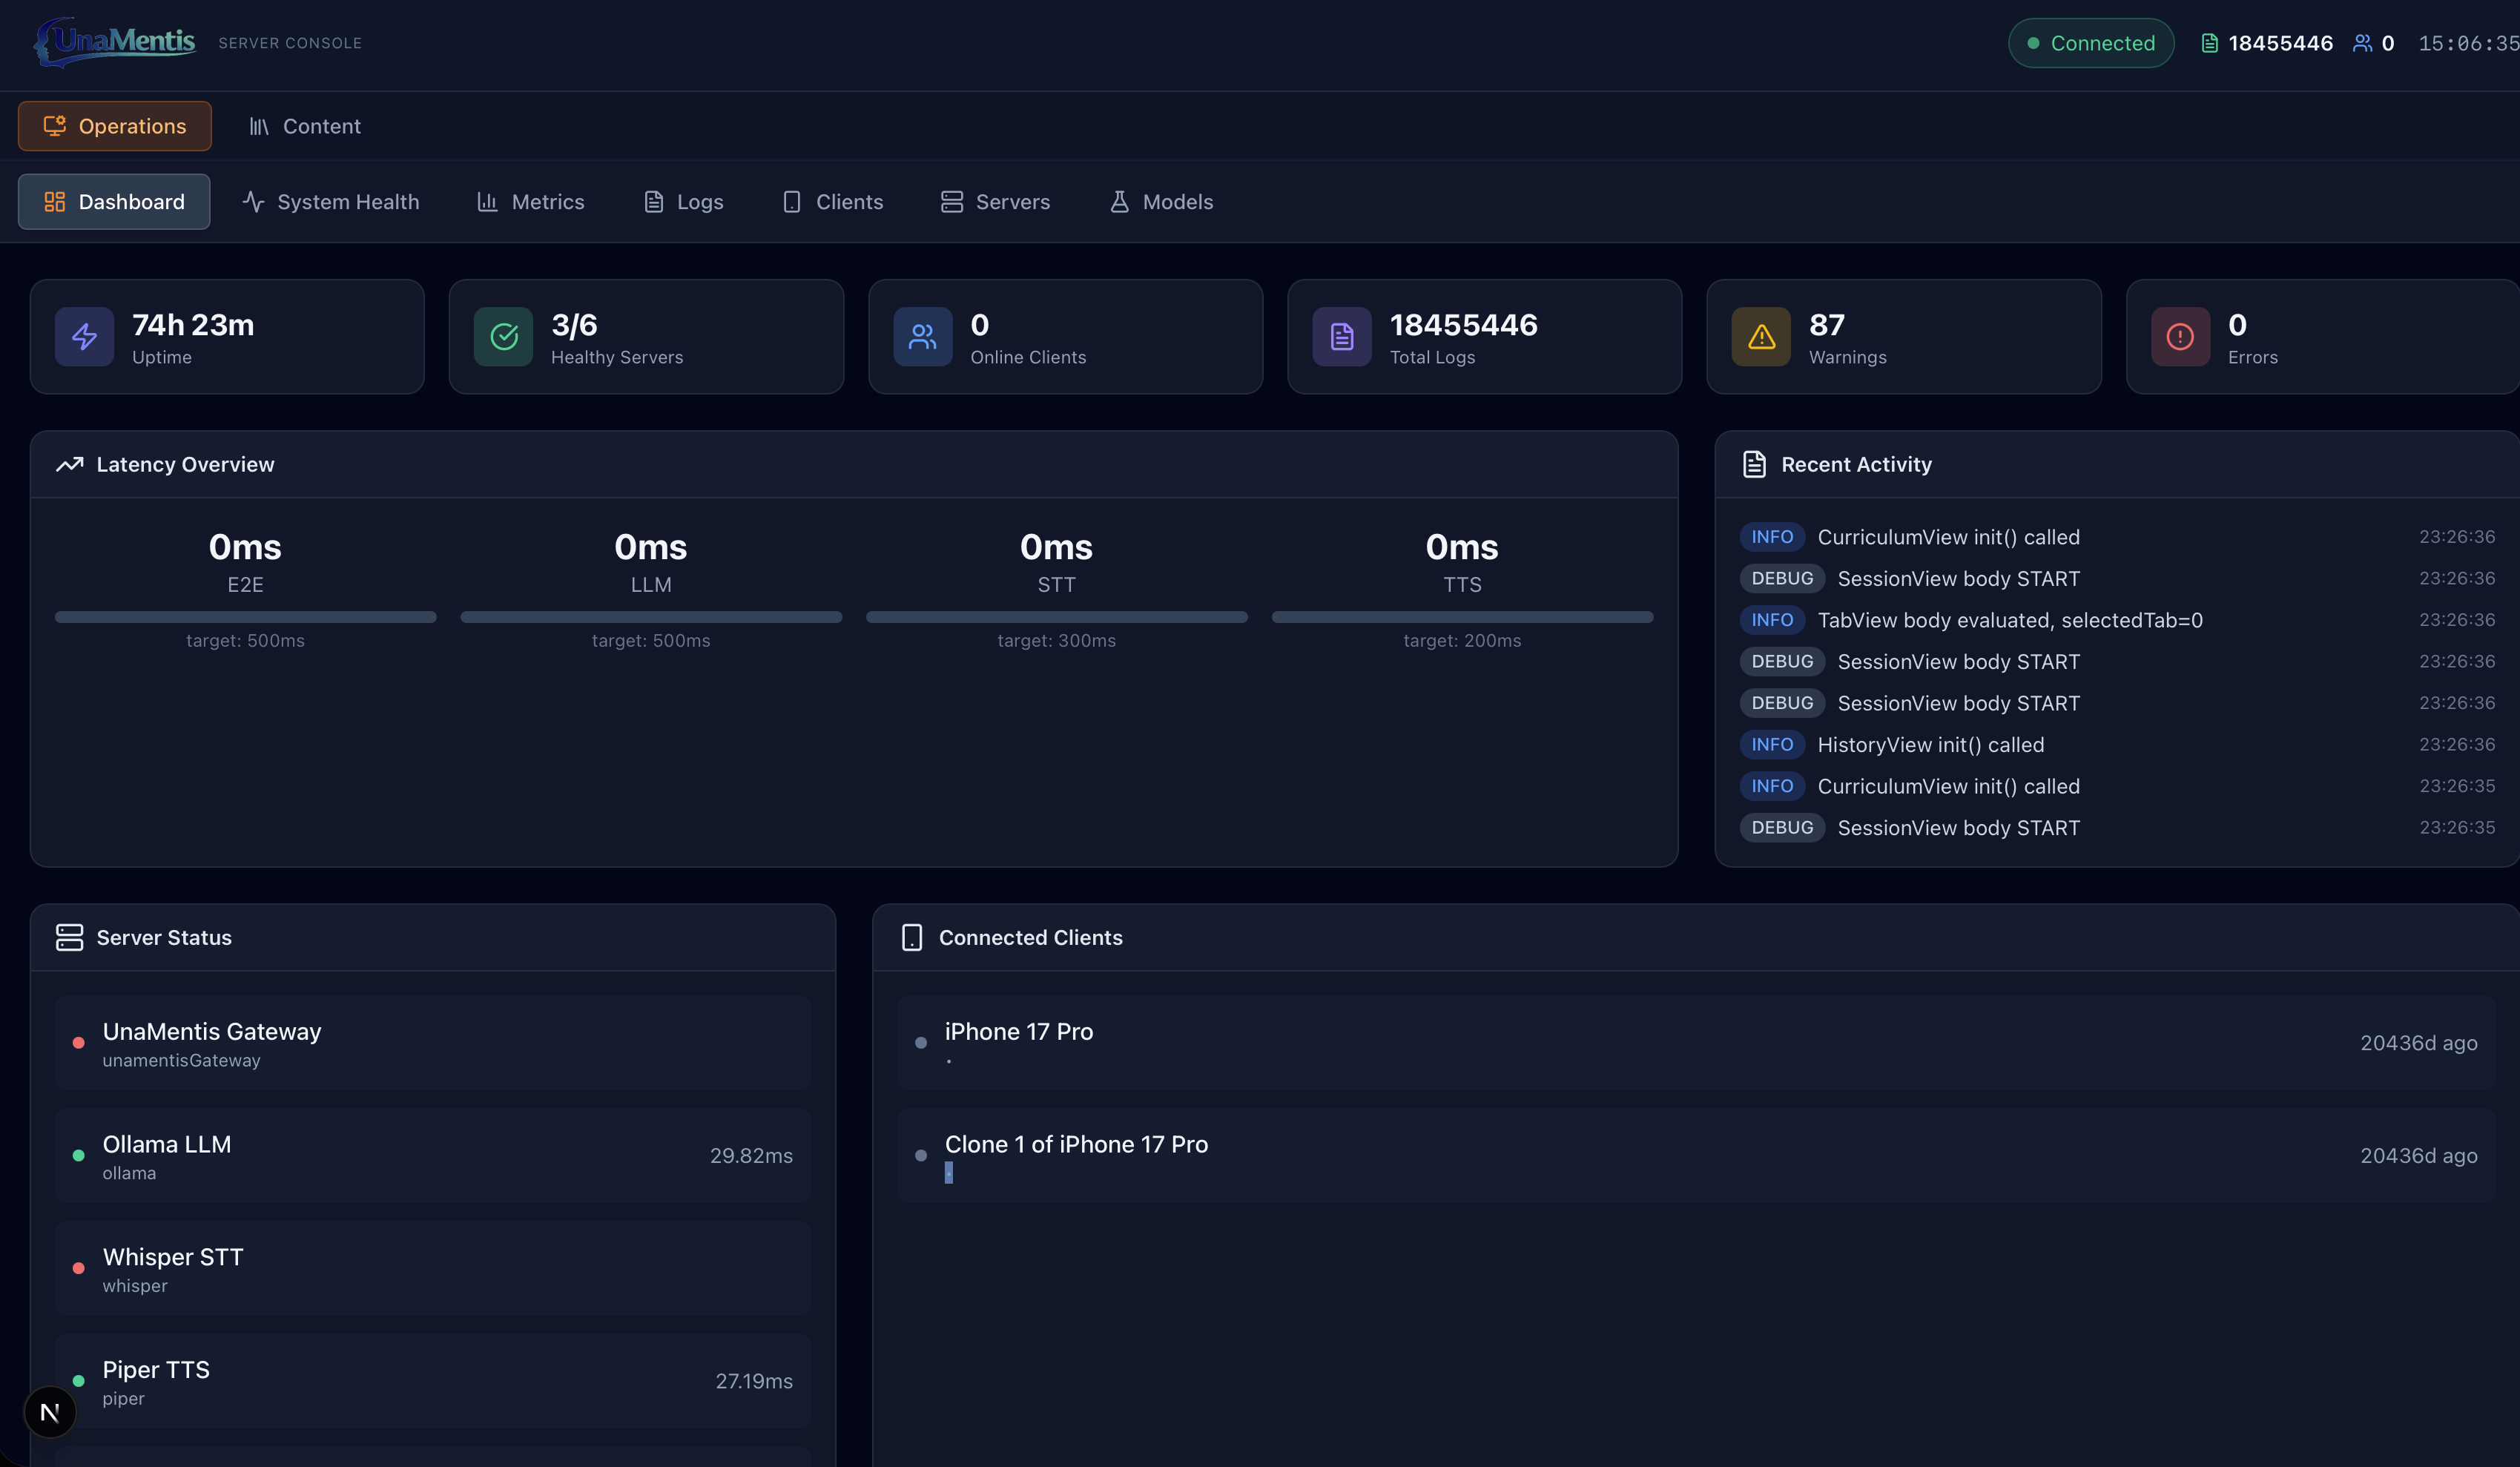Click the Connected status badge
This screenshot has height=1467, width=2520.
coord(2090,42)
